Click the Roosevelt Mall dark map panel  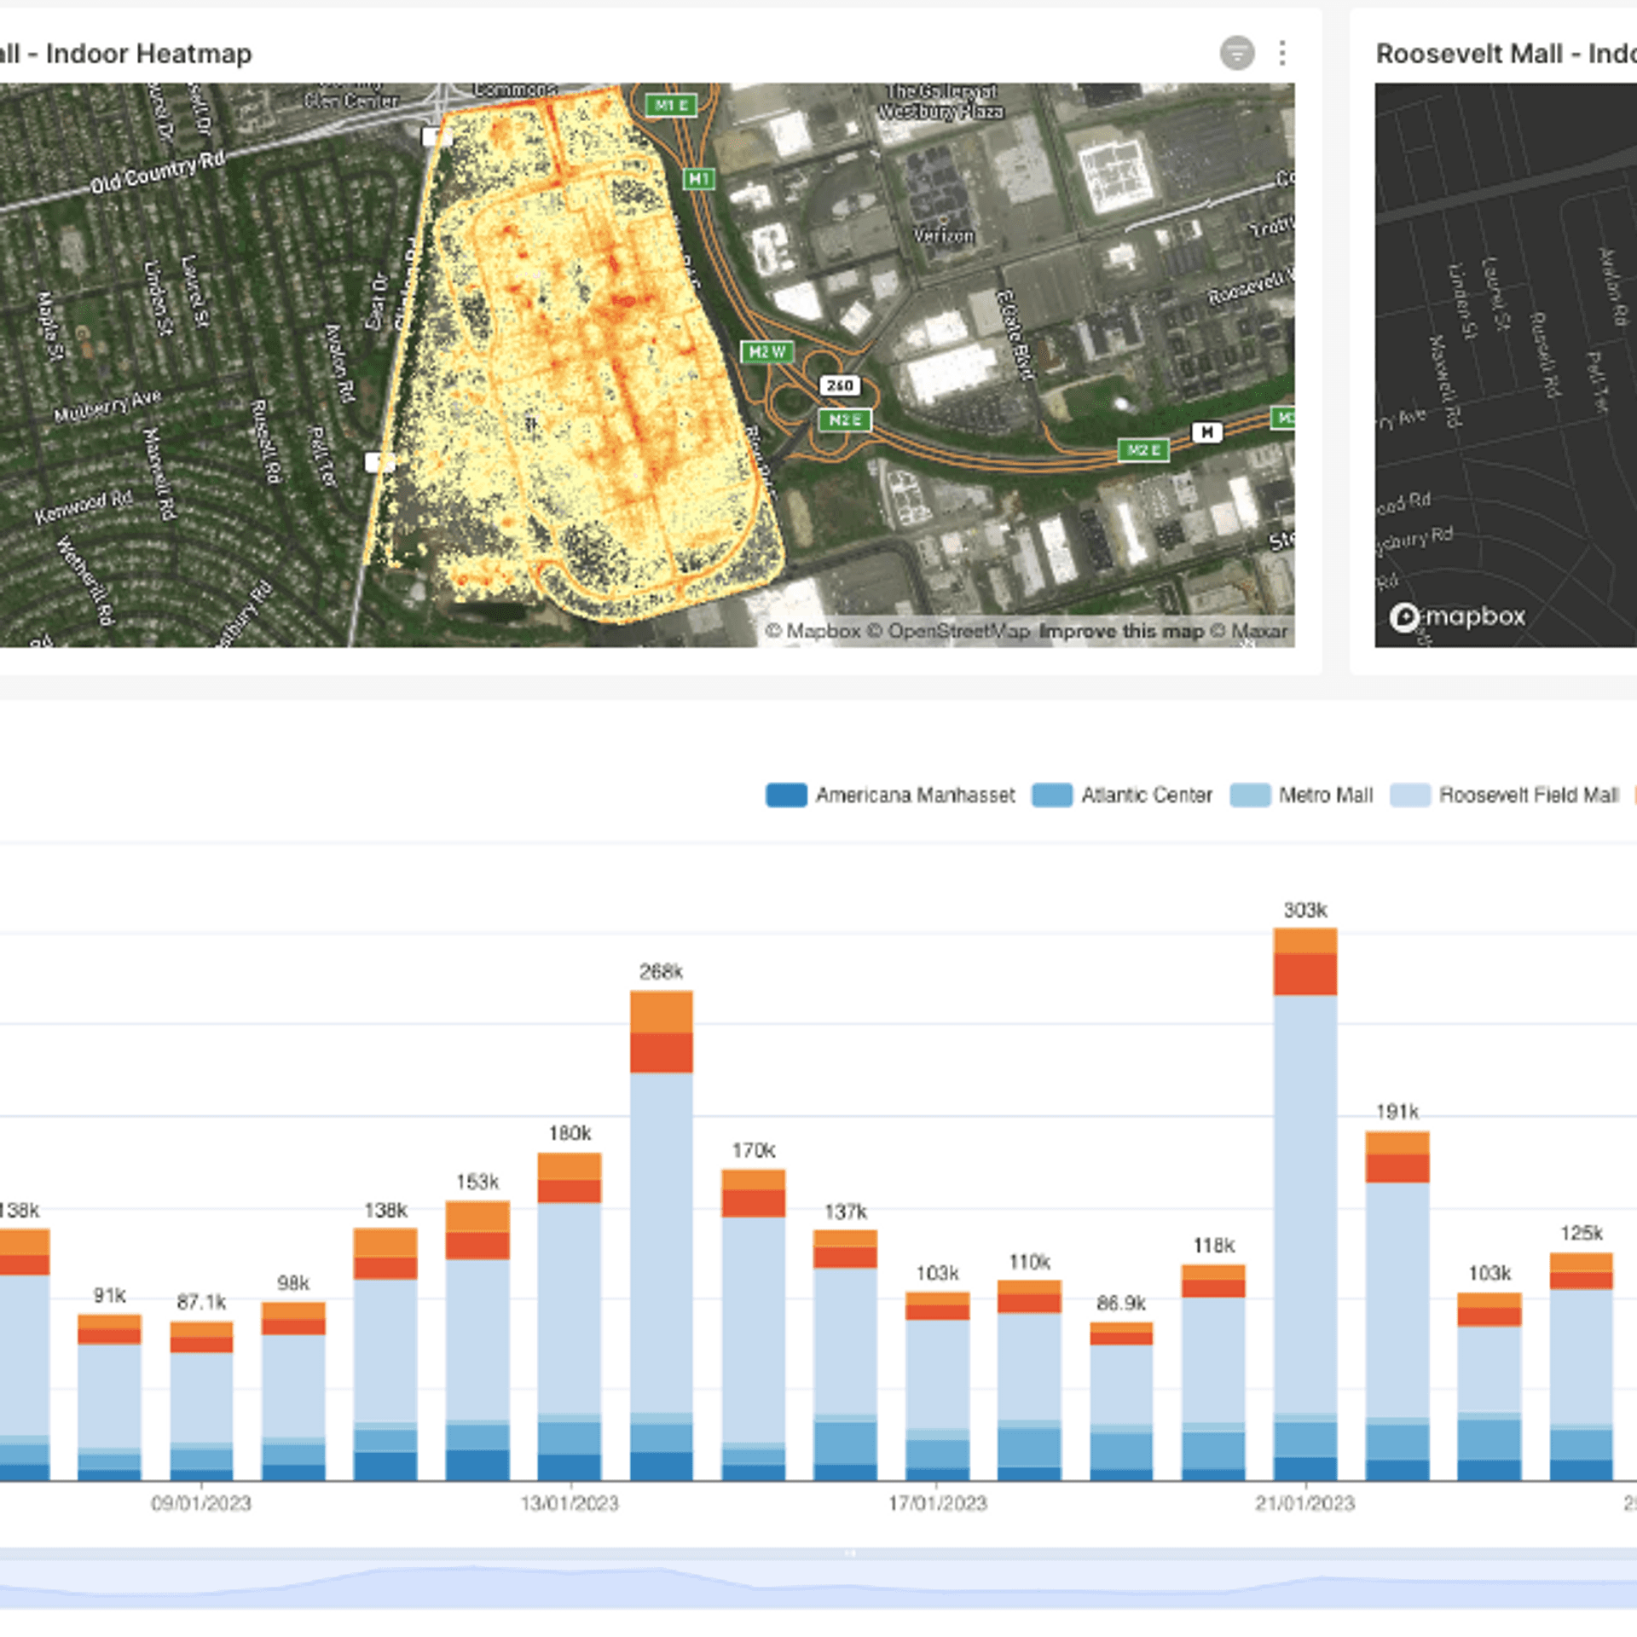pyautogui.click(x=1506, y=365)
